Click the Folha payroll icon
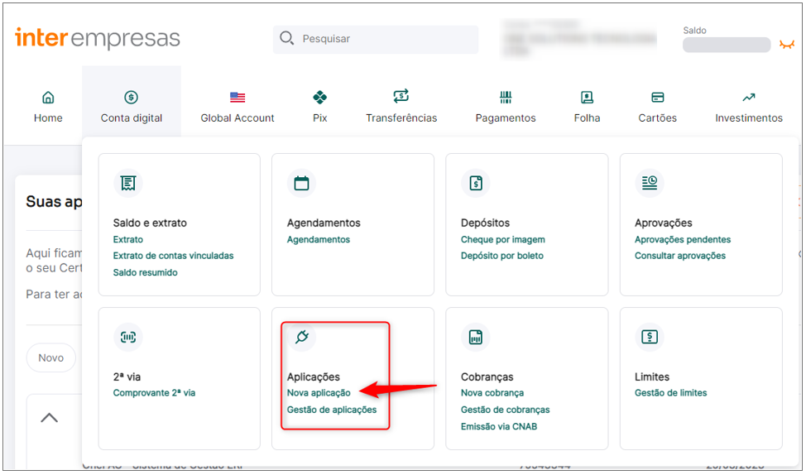806x475 pixels. [x=587, y=97]
